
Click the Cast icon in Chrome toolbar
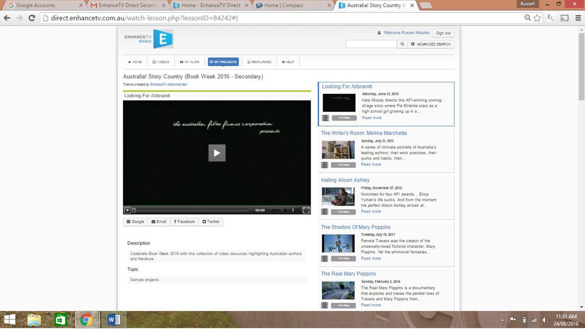(x=565, y=18)
